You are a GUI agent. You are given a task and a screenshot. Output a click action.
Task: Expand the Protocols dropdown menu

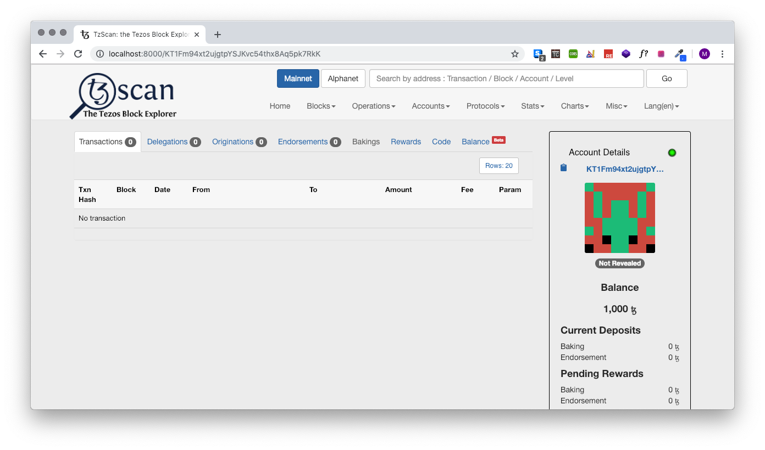[485, 106]
